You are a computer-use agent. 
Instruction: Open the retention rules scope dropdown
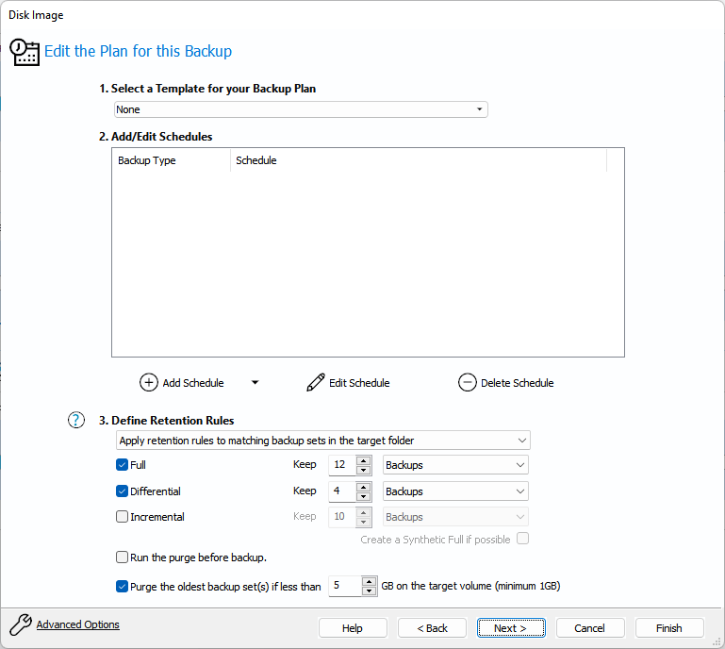click(323, 441)
